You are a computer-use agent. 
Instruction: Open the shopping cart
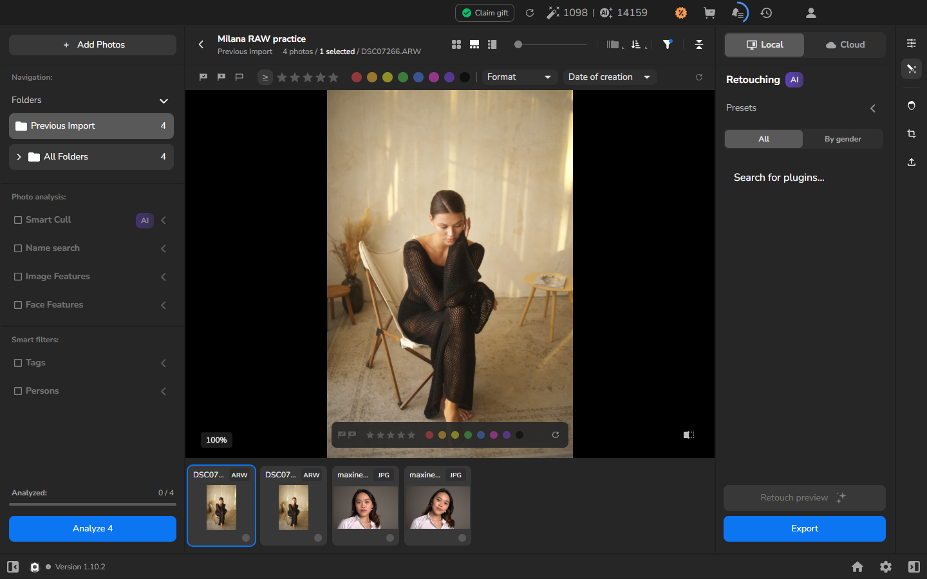(709, 13)
